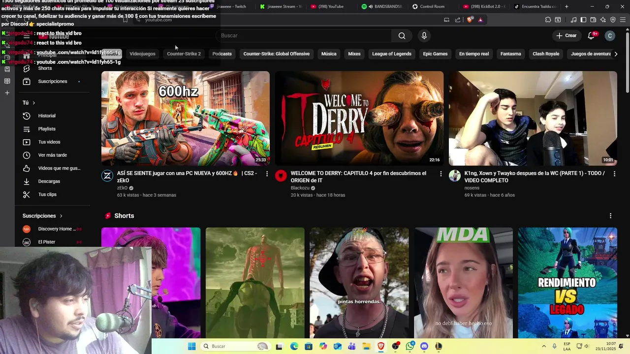
Task: Open Discord from the taskbar
Action: pyautogui.click(x=424, y=346)
